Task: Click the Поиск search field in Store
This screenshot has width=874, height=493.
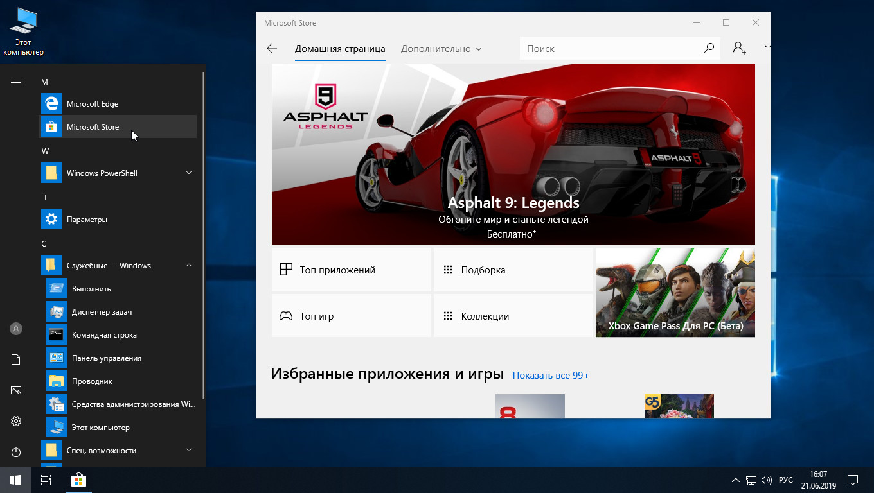Action: pyautogui.click(x=611, y=48)
